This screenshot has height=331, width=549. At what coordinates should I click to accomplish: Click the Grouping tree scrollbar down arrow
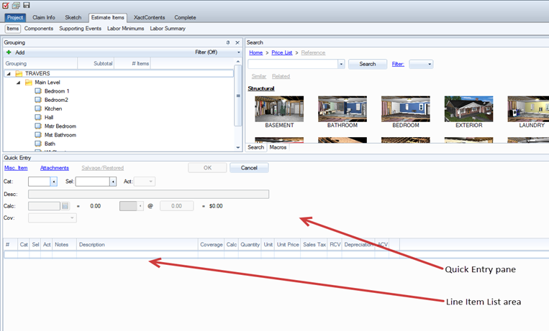pos(238,147)
